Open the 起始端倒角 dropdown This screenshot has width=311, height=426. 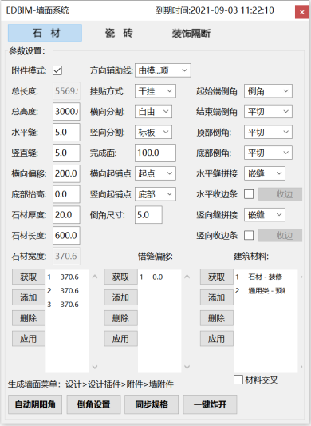[268, 91]
